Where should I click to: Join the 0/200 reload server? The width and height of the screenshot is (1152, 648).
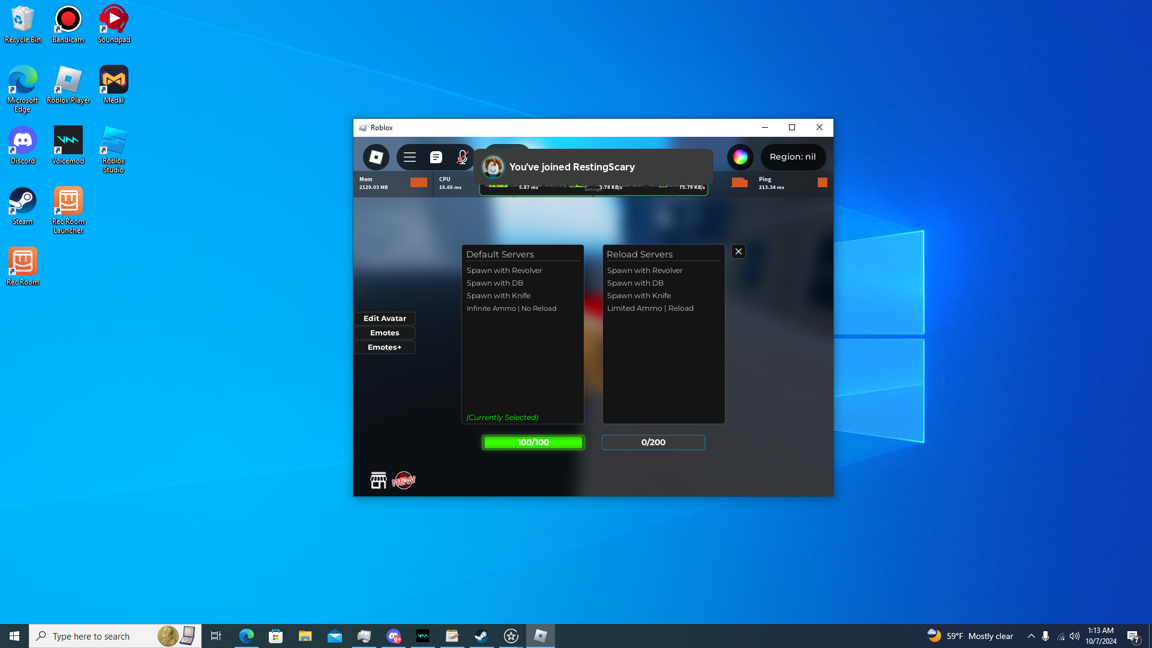653,442
